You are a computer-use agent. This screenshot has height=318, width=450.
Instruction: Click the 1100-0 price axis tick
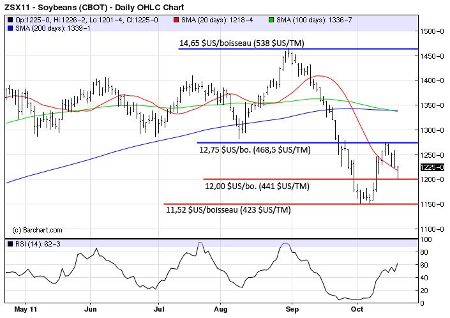432,229
